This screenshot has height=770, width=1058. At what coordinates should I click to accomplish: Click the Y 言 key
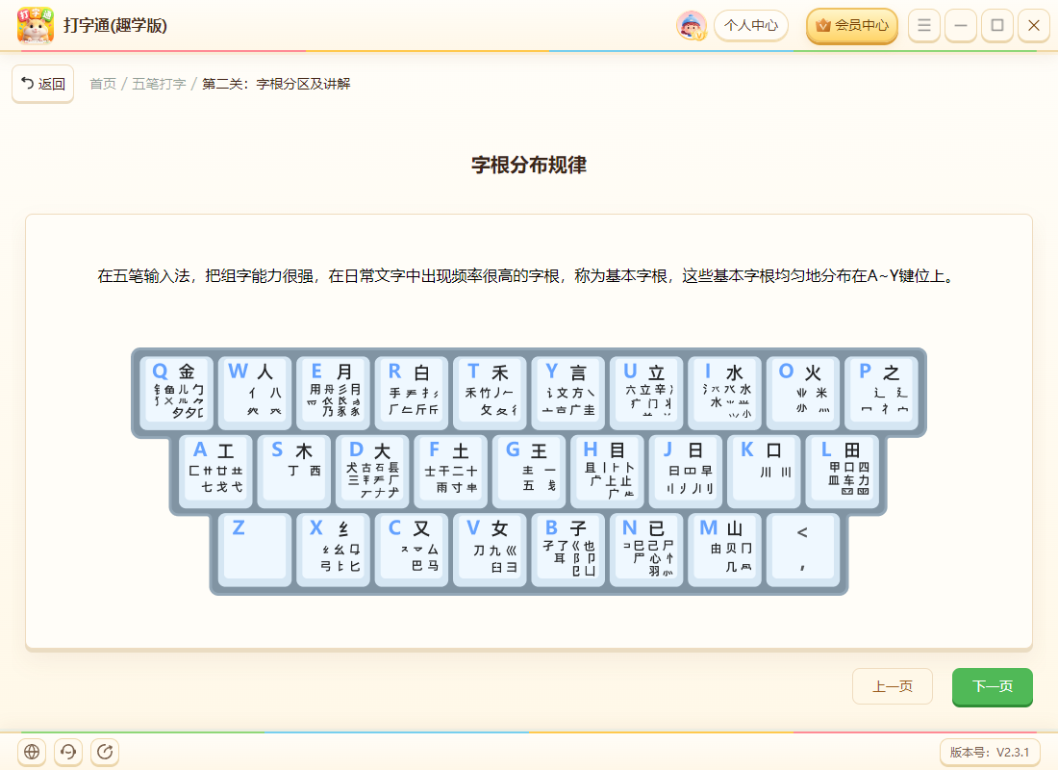point(568,392)
